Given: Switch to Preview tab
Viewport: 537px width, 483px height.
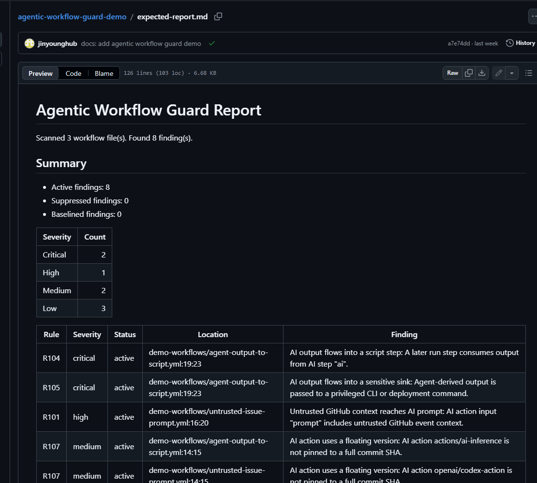Looking at the screenshot, I should (41, 73).
